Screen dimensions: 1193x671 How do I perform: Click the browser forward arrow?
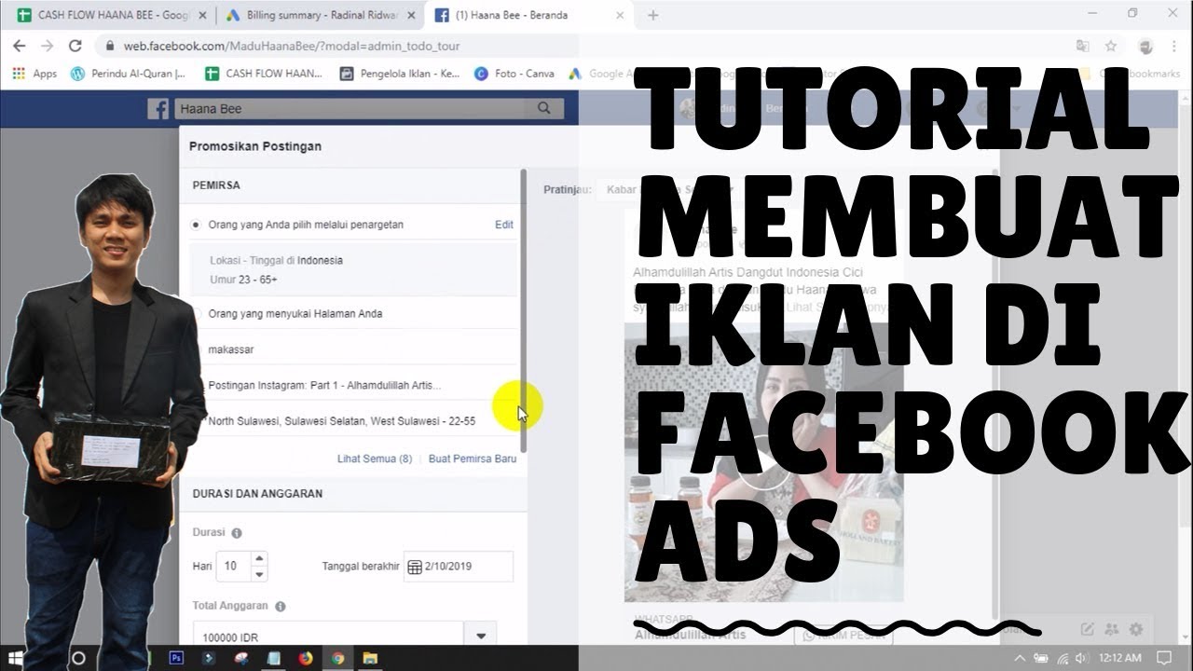[48, 46]
